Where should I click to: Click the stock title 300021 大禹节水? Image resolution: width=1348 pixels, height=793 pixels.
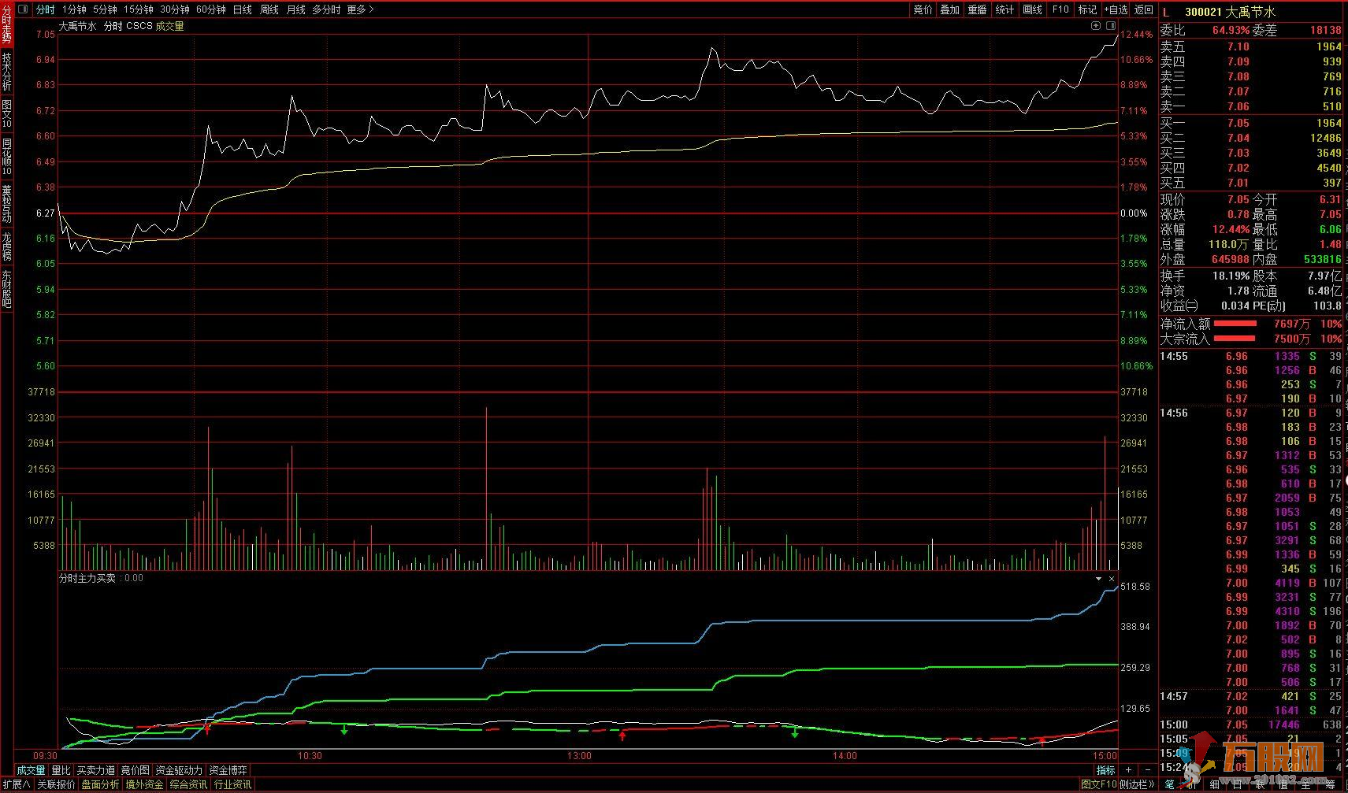(x=1230, y=12)
